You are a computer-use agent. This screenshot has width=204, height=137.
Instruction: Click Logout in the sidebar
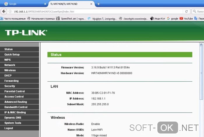[20, 128]
